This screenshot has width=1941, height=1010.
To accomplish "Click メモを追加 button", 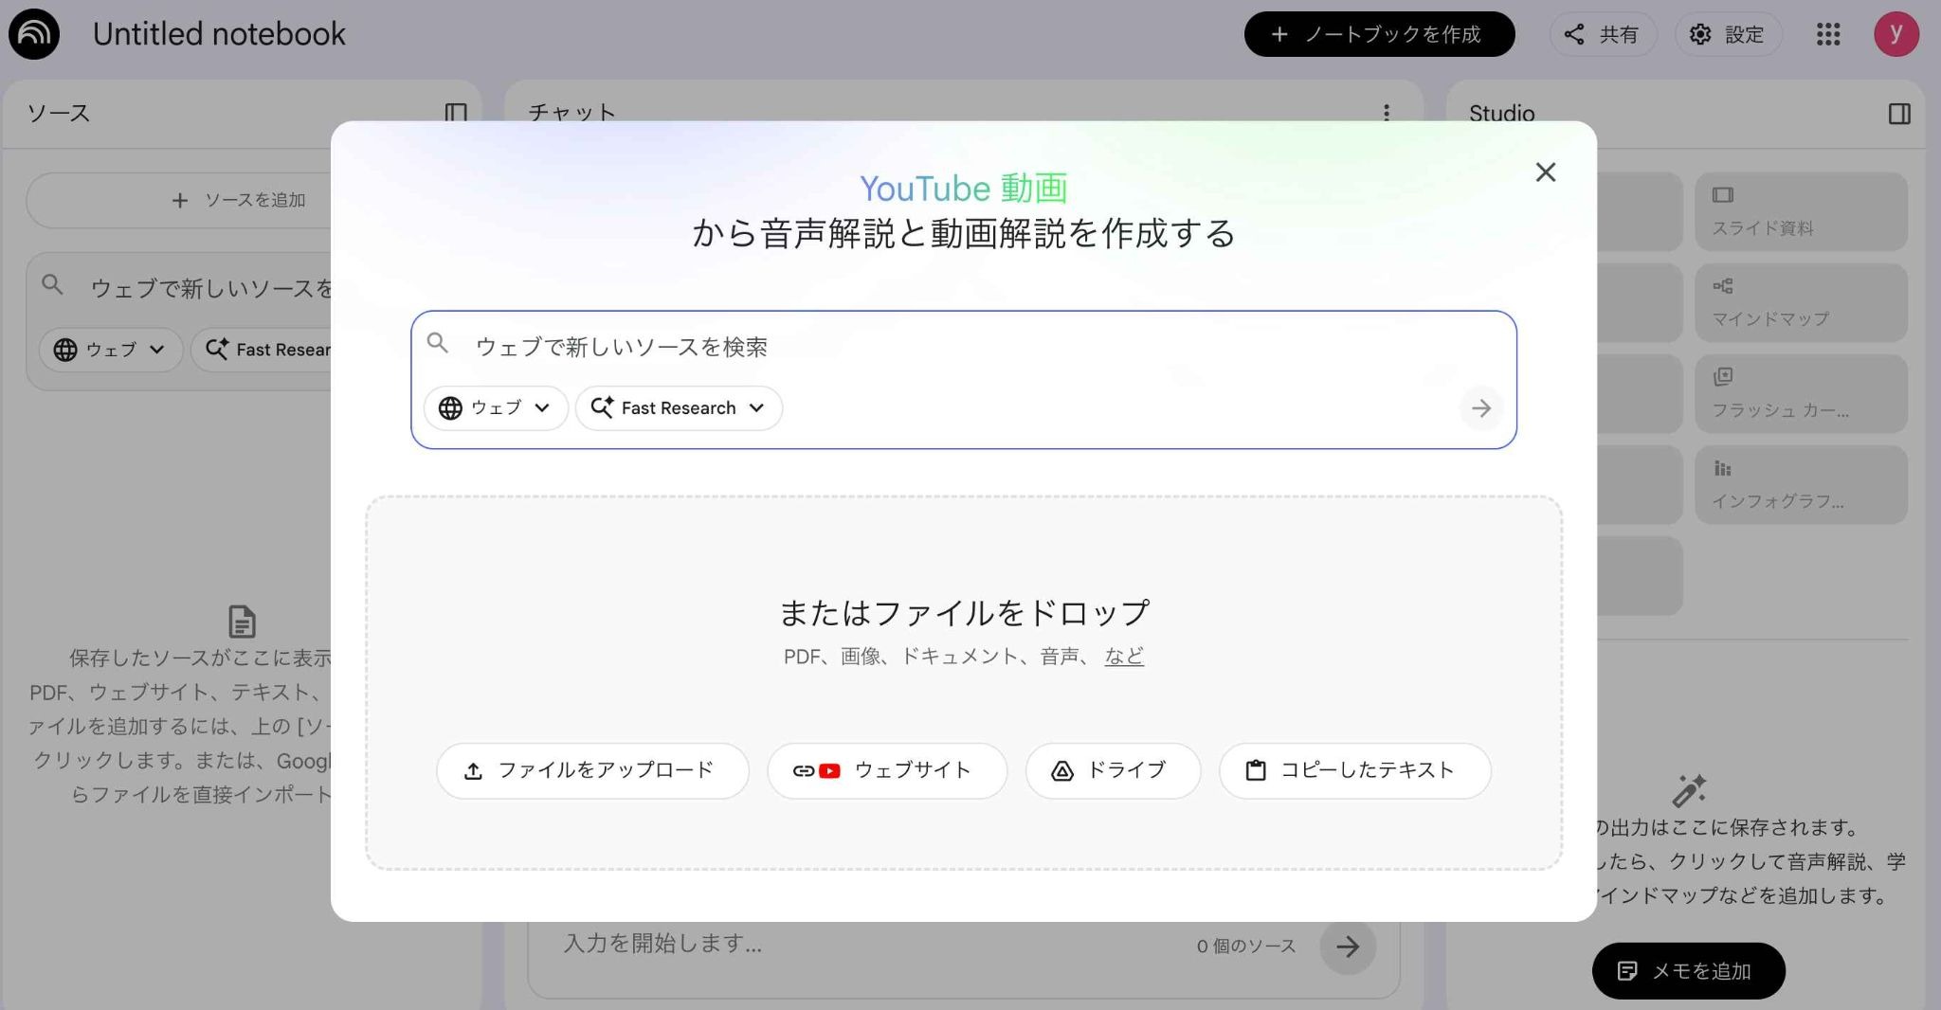I will click(x=1689, y=970).
